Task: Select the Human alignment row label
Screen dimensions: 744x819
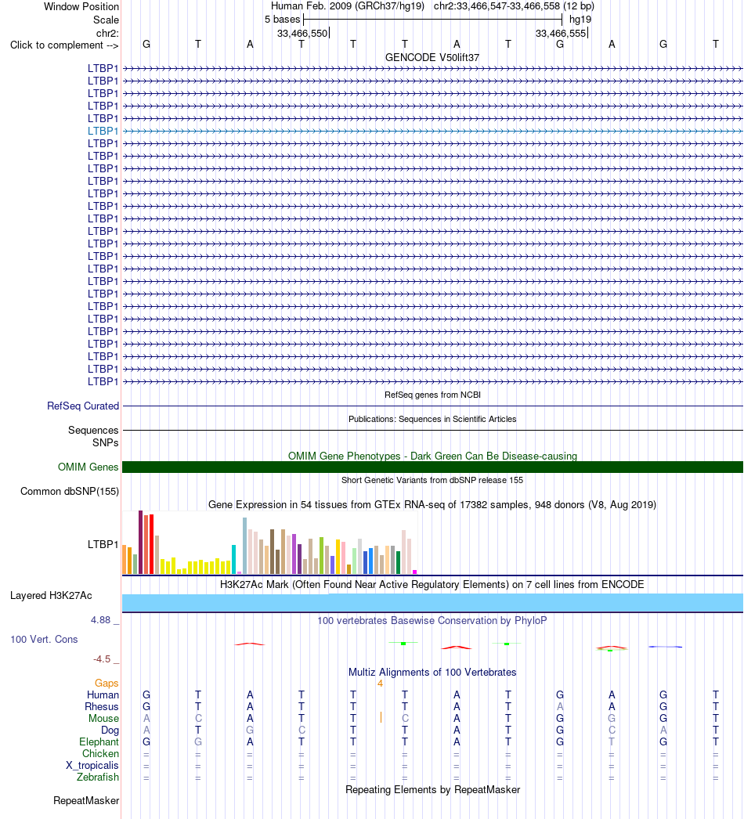Action: pos(103,695)
